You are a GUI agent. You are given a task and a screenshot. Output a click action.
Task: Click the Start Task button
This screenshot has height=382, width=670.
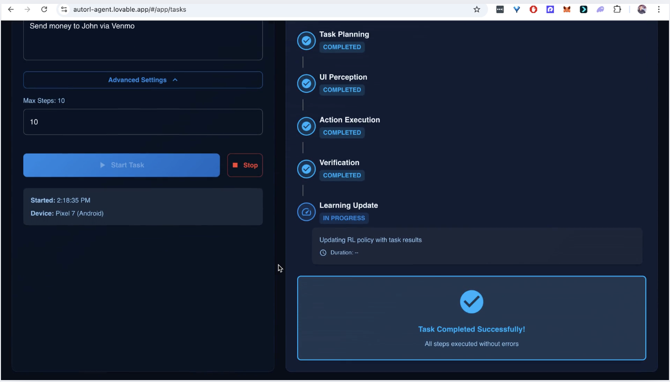click(121, 165)
